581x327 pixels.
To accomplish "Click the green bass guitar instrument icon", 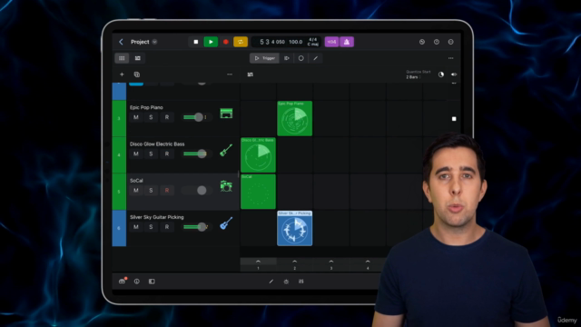I will point(226,150).
